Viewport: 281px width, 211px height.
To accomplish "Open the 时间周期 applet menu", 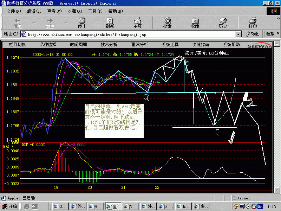I will [78, 45].
